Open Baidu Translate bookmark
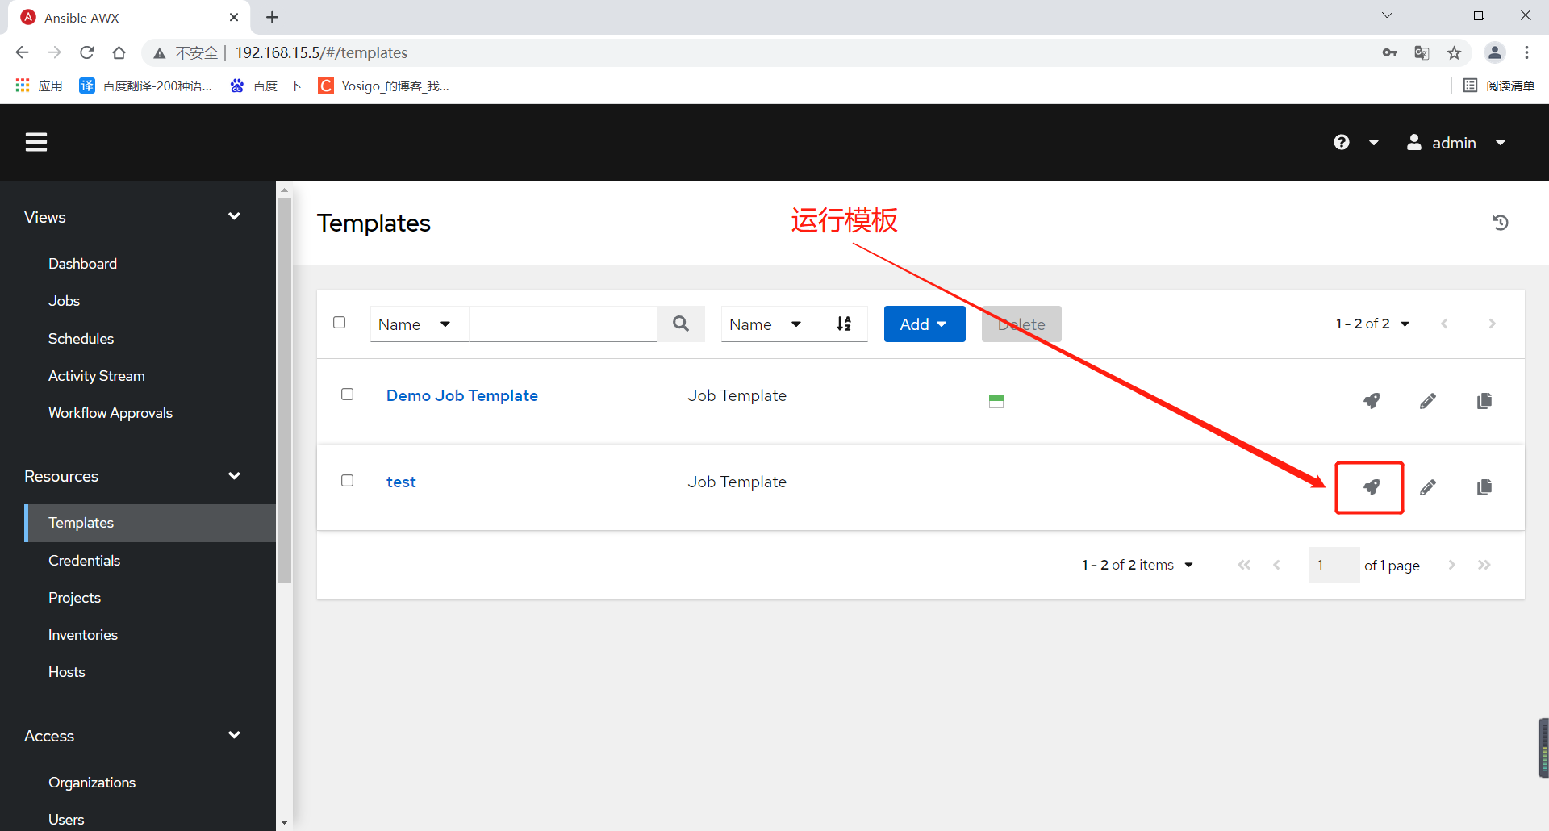1549x831 pixels. (x=146, y=86)
